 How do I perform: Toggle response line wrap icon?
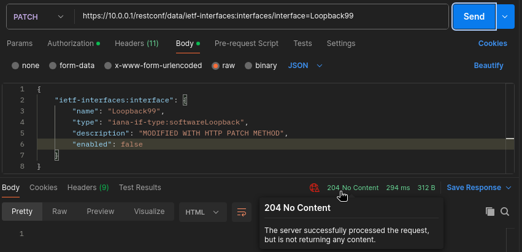coord(242,212)
